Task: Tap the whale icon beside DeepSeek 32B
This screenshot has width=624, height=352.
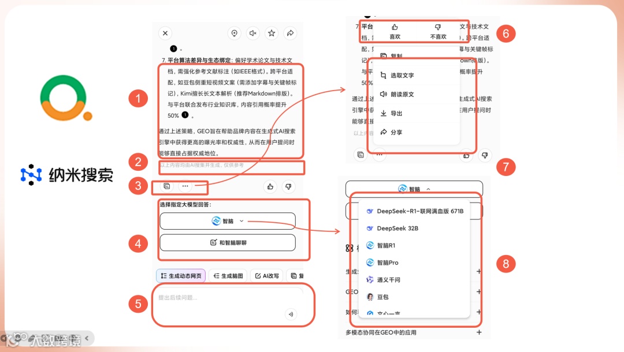Action: coord(370,229)
